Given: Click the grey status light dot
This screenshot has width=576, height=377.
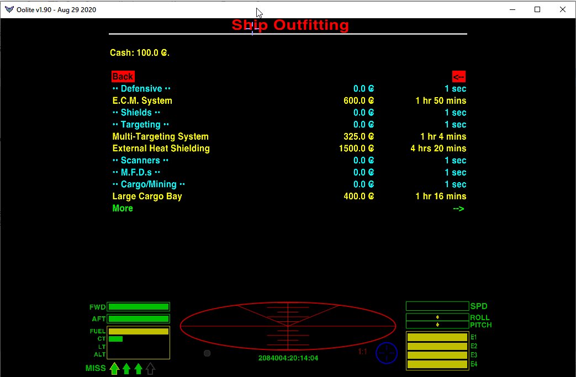Looking at the screenshot, I should pos(207,353).
